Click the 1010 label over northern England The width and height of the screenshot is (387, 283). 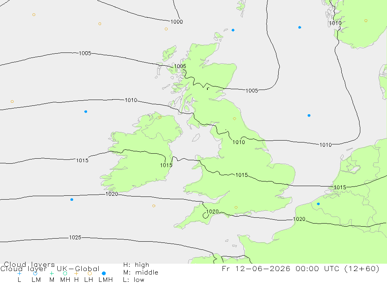click(x=239, y=142)
